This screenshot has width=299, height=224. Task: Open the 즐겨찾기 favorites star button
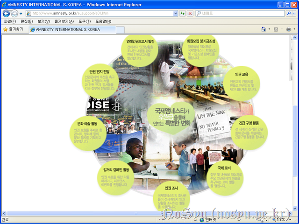click(x=13, y=29)
